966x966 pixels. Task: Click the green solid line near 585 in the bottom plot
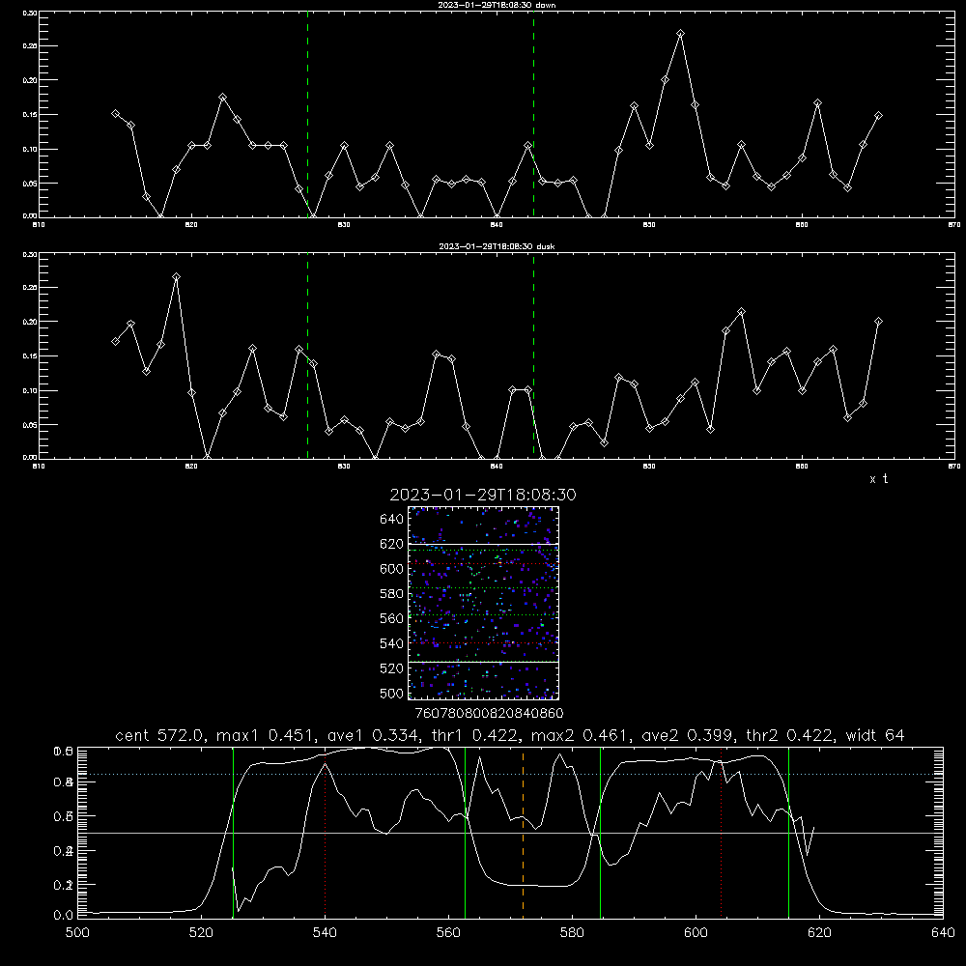coord(600,832)
